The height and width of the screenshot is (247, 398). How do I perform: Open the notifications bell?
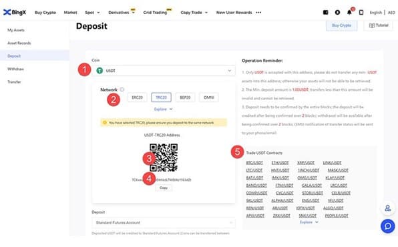coord(349,12)
